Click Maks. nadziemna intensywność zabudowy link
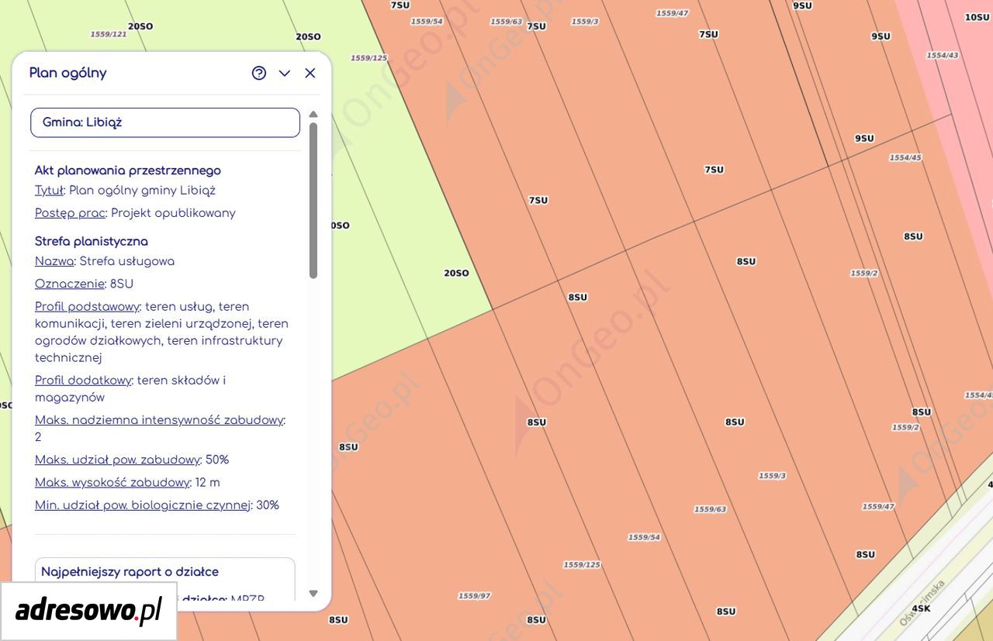This screenshot has height=641, width=993. tap(159, 420)
